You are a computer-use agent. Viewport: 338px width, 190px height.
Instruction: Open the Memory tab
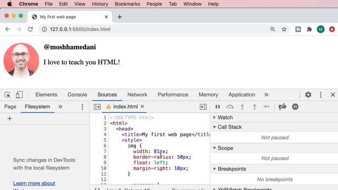(x=208, y=95)
